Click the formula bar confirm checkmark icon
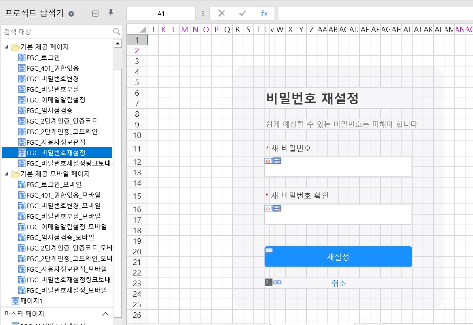This screenshot has width=473, height=325. (242, 14)
